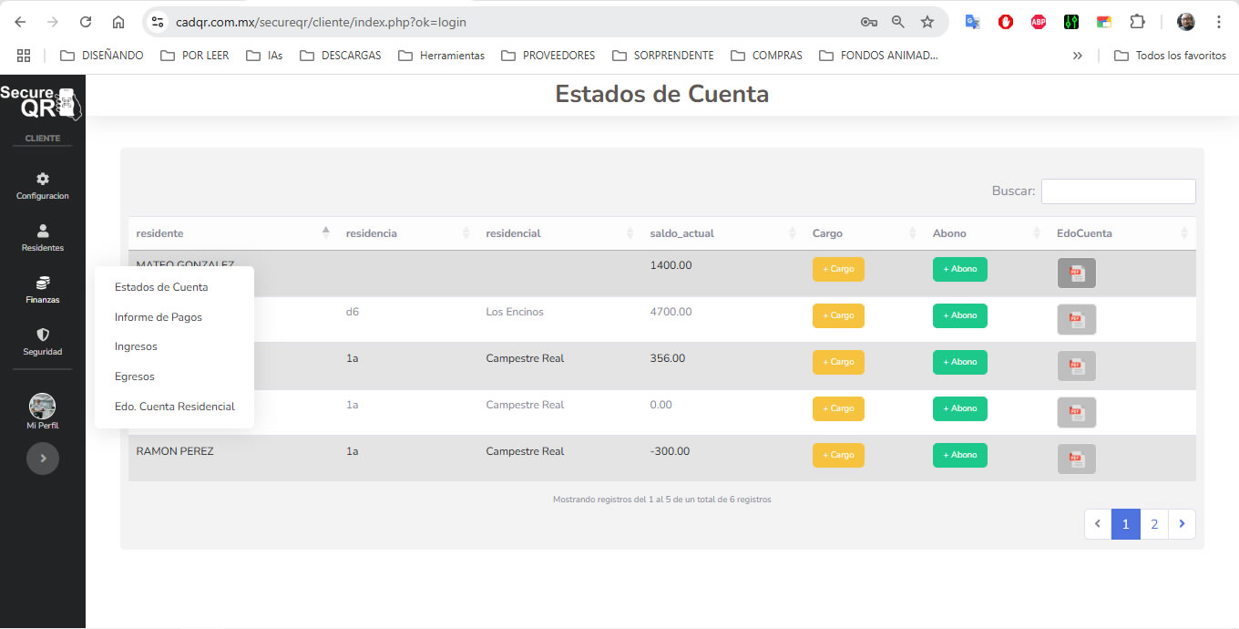1239x629 pixels.
Task: Open the Configuracion gear icon in sidebar
Action: pyautogui.click(x=43, y=179)
